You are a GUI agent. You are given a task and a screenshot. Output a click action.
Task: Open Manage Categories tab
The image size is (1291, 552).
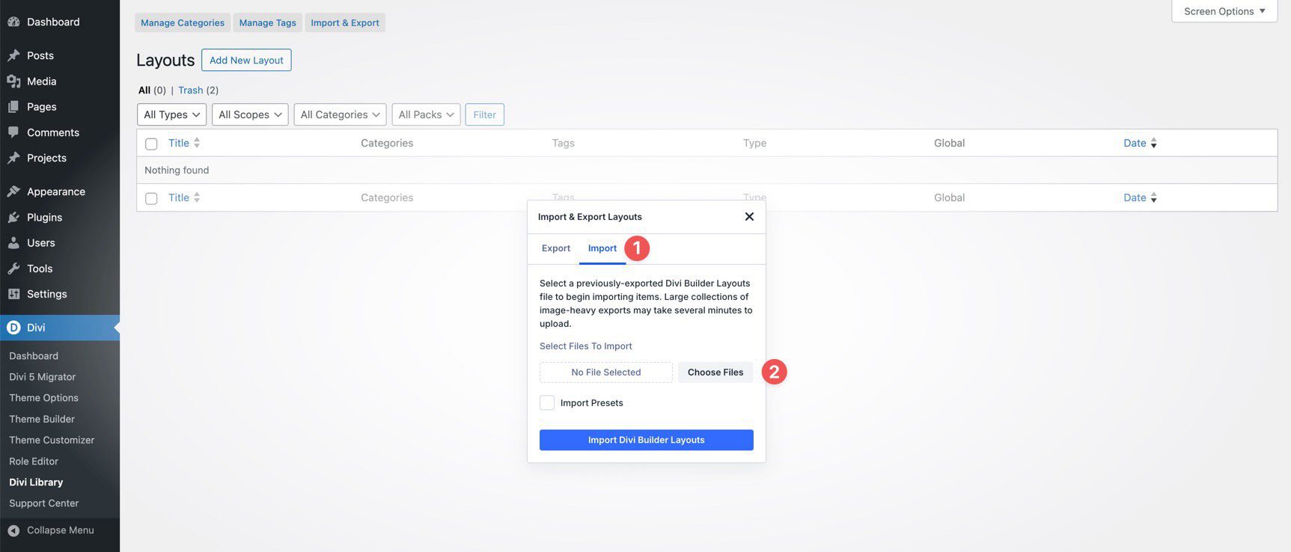coord(183,22)
